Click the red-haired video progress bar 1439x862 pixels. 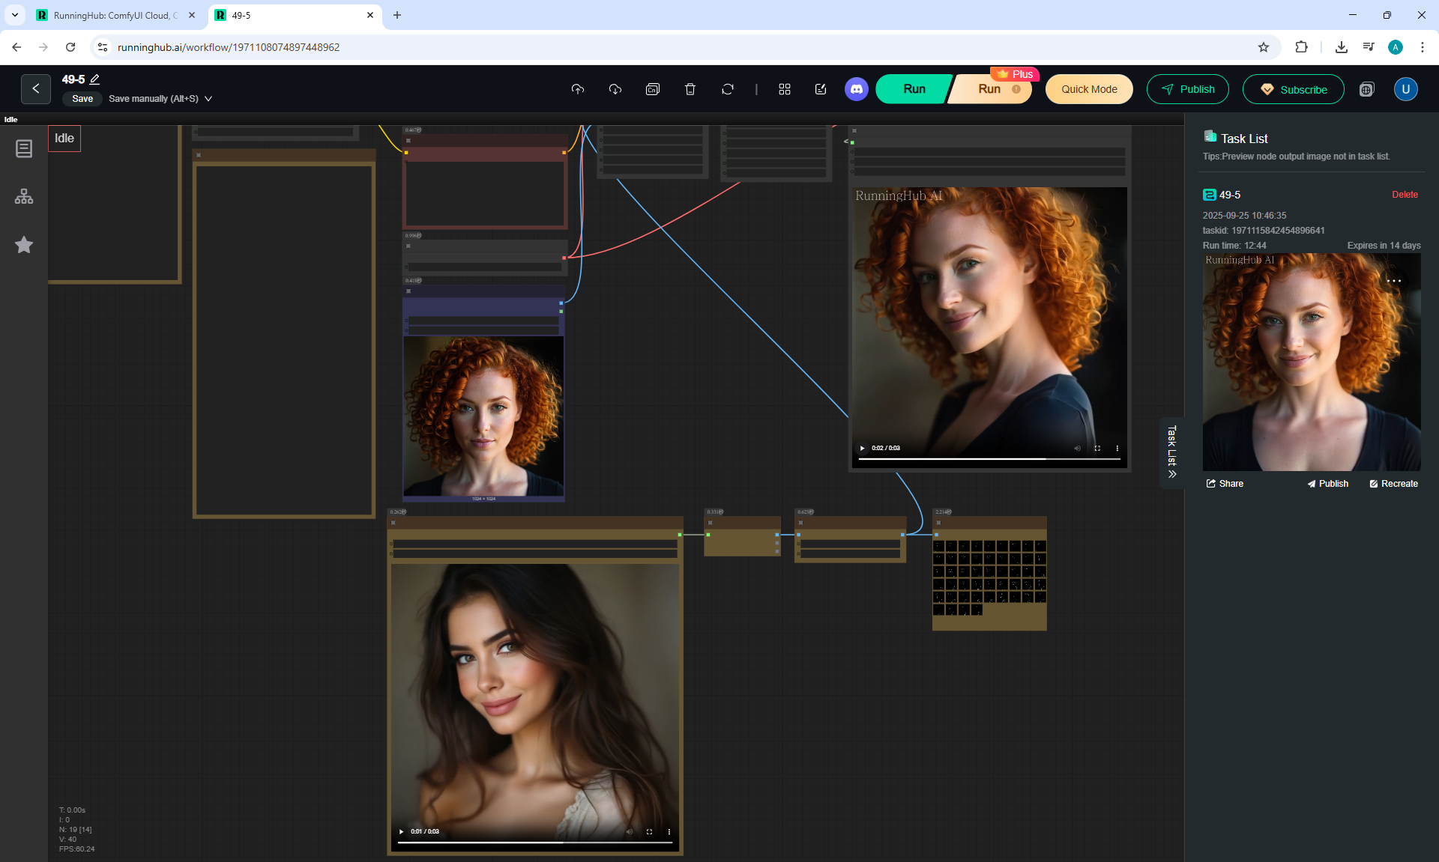tap(989, 458)
